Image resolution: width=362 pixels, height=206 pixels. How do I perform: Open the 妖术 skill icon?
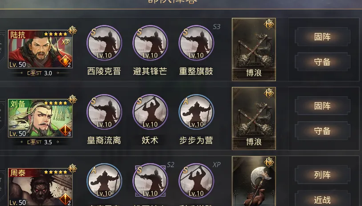pos(150,112)
